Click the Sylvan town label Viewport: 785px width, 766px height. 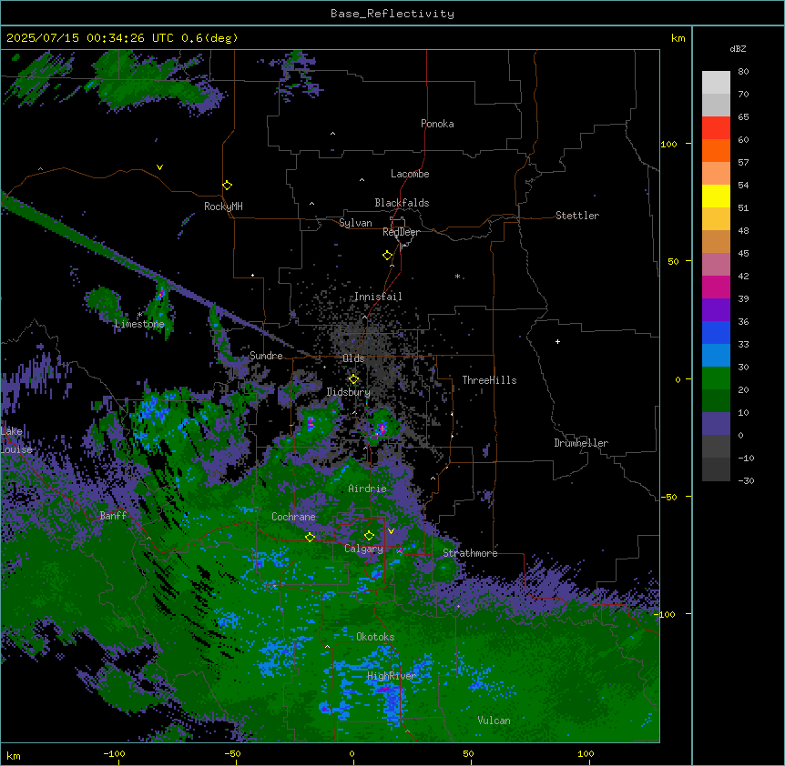(355, 223)
